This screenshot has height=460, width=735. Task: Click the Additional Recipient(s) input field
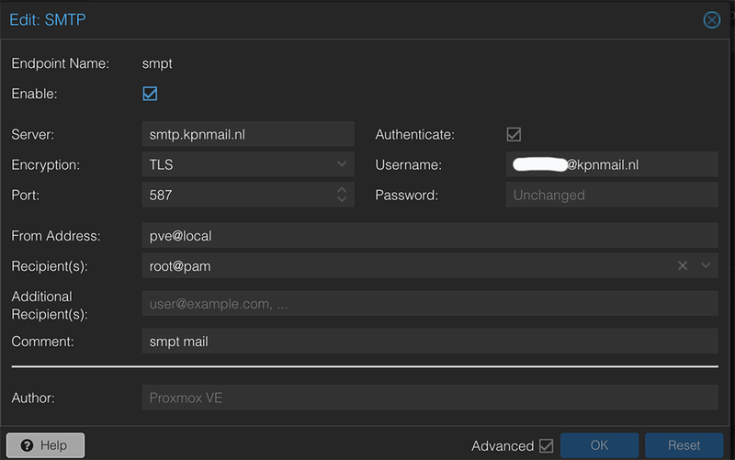click(x=429, y=303)
